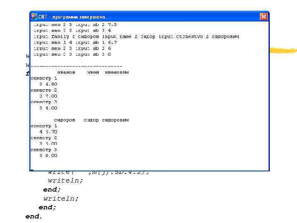This screenshot has width=297, height=223.
Task: Click the 'input family 2 сидоров' line
Action: (x=136, y=36)
